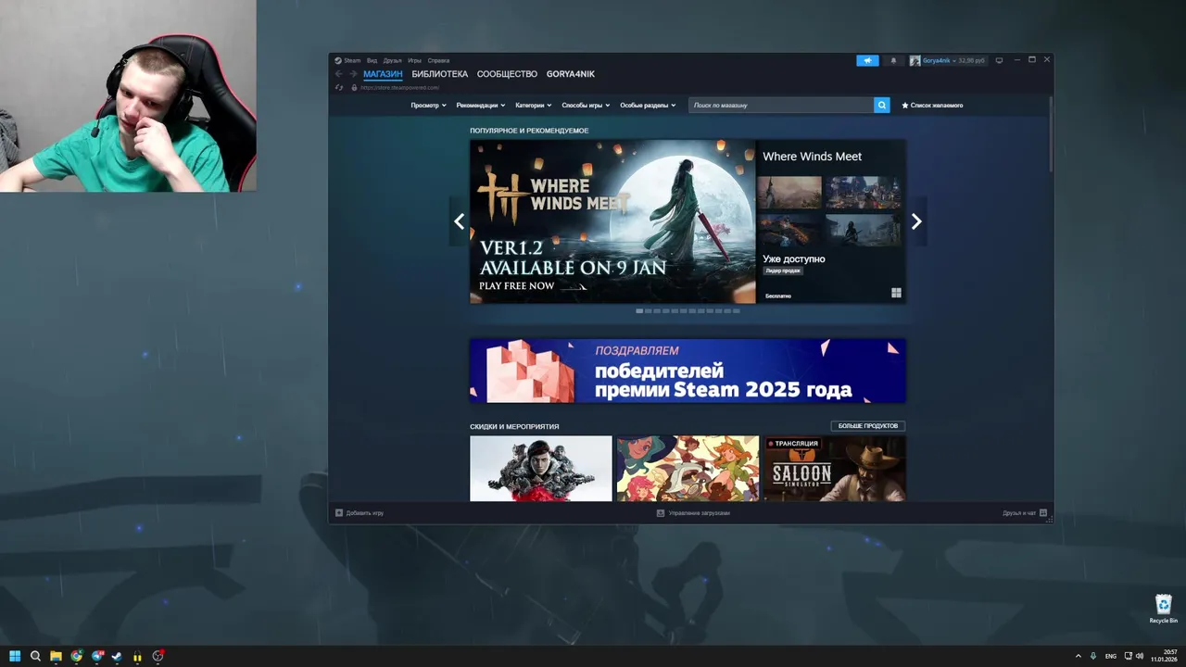Click the microphone icon in the system tray
This screenshot has width=1186, height=667.
point(1093,656)
